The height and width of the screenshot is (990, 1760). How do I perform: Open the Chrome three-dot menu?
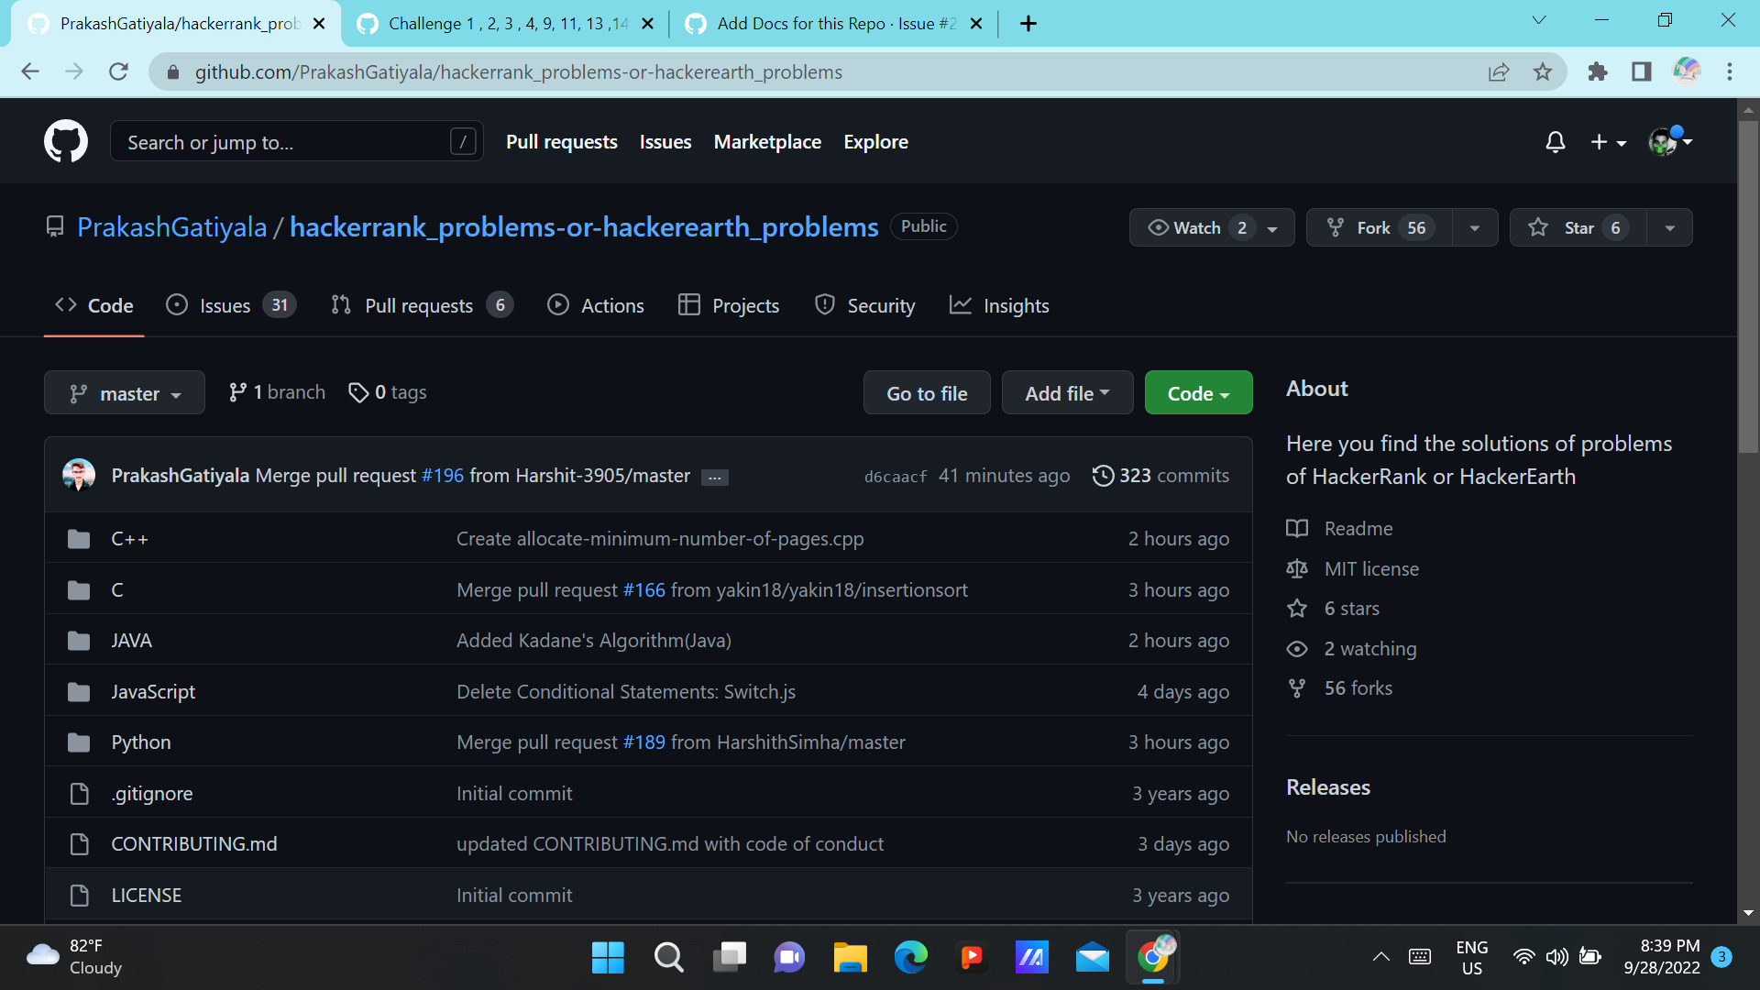pos(1730,71)
